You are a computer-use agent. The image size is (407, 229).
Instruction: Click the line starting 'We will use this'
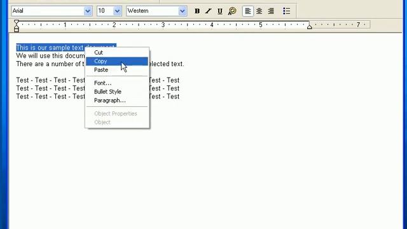click(x=50, y=56)
